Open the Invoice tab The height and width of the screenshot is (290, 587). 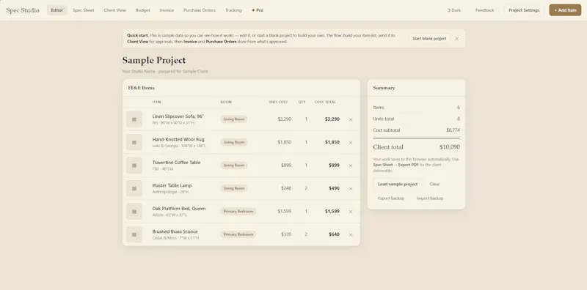[x=167, y=10]
